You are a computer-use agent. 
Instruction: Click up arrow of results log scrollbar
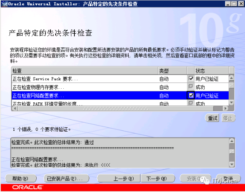point(232,141)
